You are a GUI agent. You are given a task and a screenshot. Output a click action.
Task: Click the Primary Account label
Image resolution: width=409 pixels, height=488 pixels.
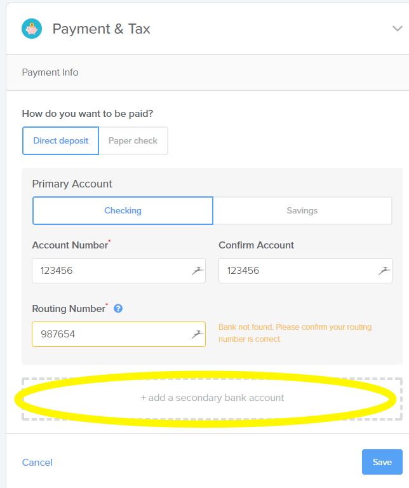pos(72,184)
